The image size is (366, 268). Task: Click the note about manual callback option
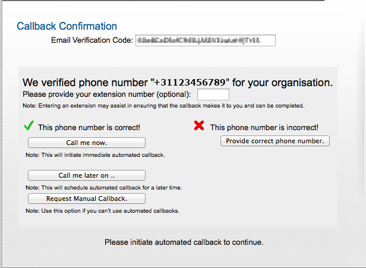pos(102,211)
